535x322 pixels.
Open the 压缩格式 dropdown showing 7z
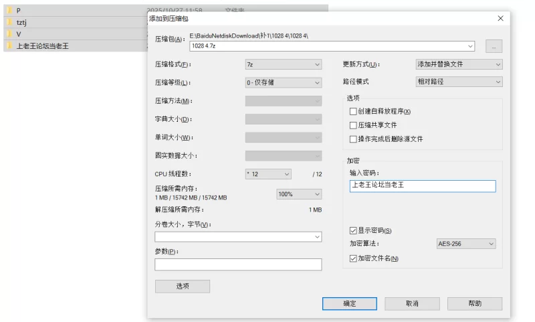tap(283, 64)
